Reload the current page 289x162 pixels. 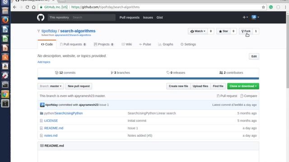27,7
